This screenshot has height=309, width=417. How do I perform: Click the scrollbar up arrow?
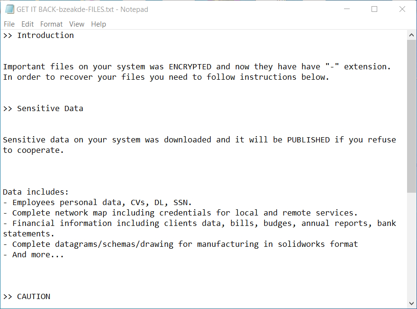pos(412,35)
